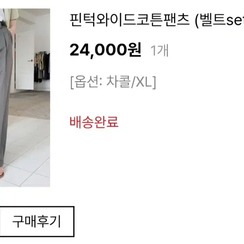Click the 1개 quantity label
This screenshot has height=244, width=244.
pyautogui.click(x=159, y=51)
